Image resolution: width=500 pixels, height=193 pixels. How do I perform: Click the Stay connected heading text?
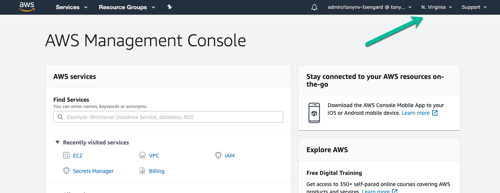pos(375,81)
